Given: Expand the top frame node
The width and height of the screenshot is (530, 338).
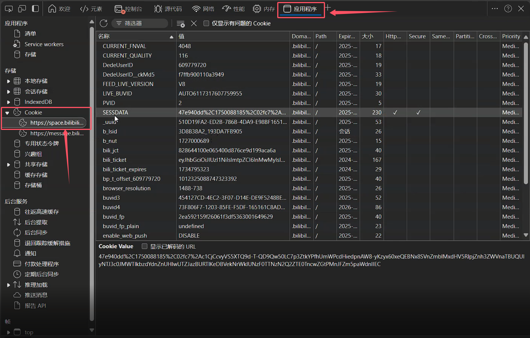Looking at the screenshot, I should pos(8,332).
